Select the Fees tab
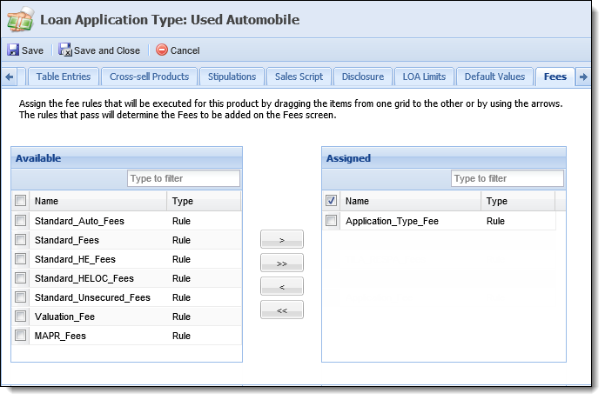Viewport: 605px width, 400px height. [x=555, y=77]
